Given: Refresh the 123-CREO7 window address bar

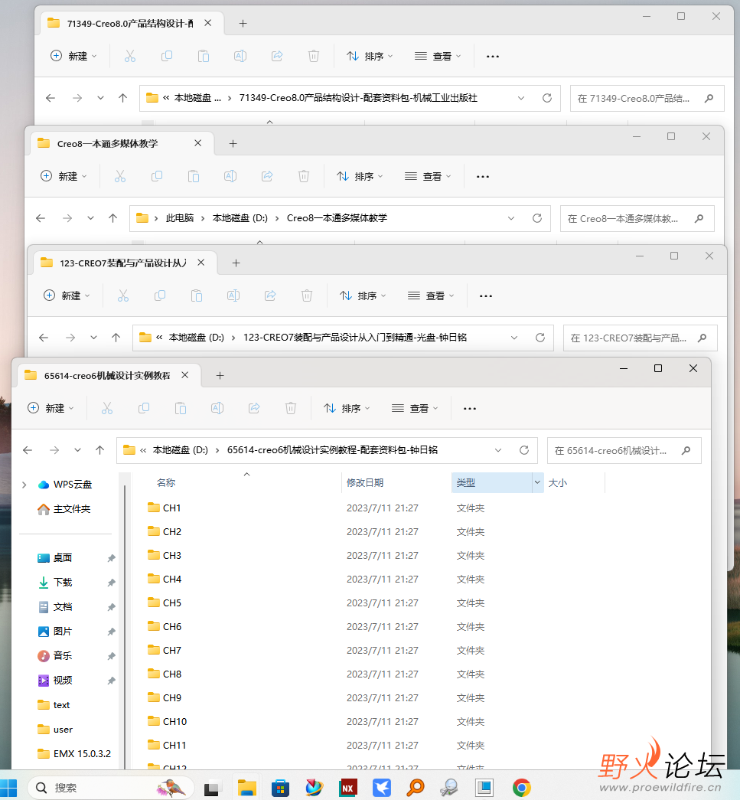Looking at the screenshot, I should [540, 338].
